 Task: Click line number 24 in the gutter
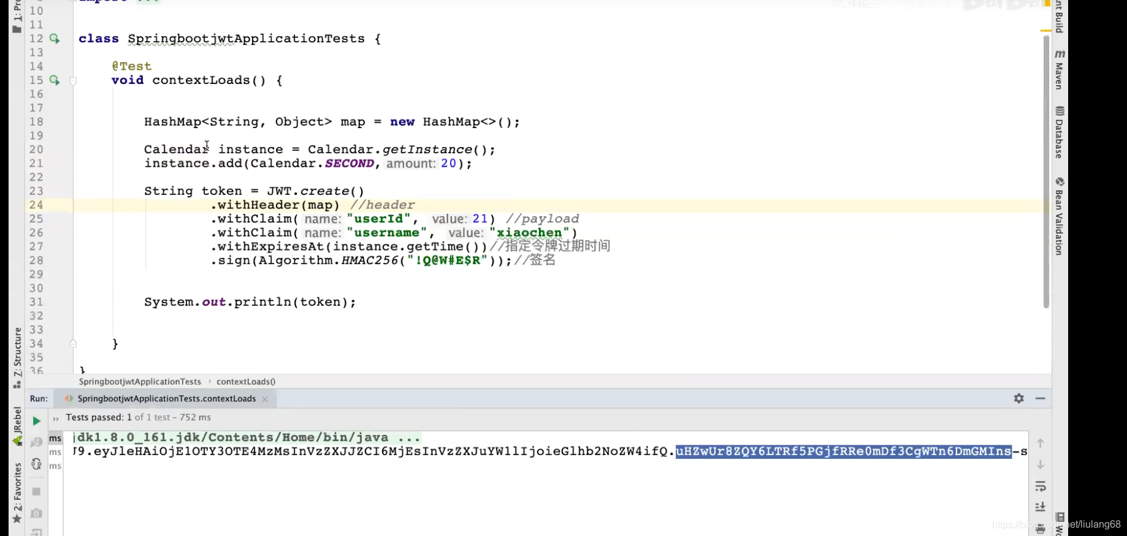coord(36,205)
